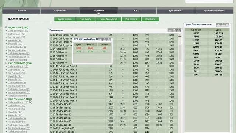Collapse the Индекс РТС (100) group
The width and height of the screenshot is (236, 133).
6,27
